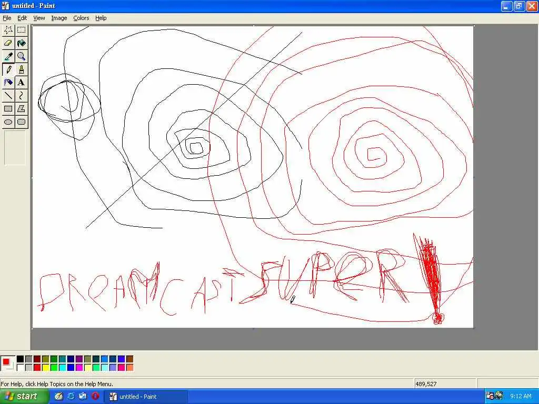Viewport: 539px width, 404px height.
Task: Choose the orange palette swatch
Action: [129, 367]
